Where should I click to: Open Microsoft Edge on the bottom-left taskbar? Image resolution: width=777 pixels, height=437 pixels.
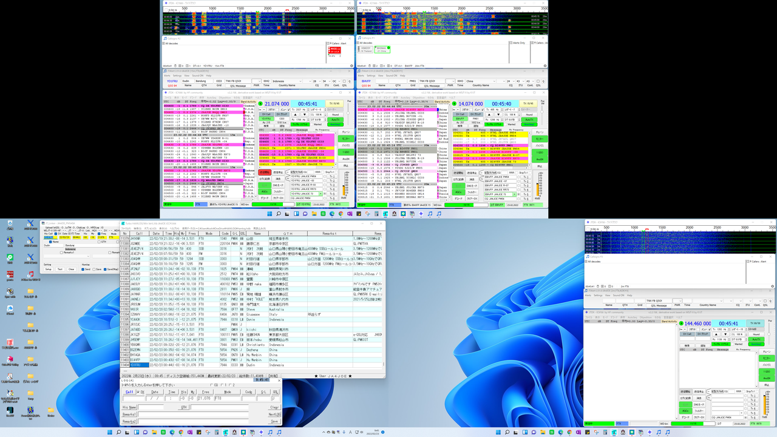(x=172, y=432)
